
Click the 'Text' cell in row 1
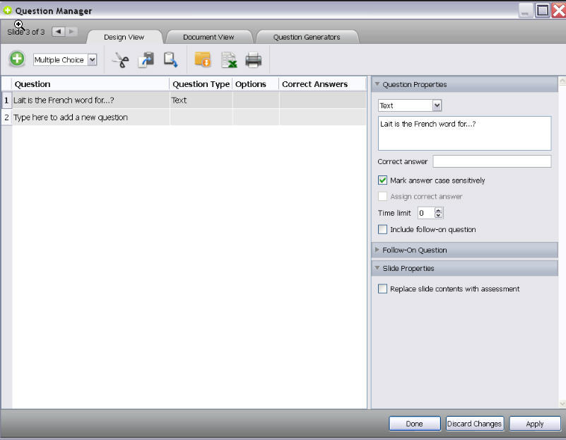click(x=201, y=100)
